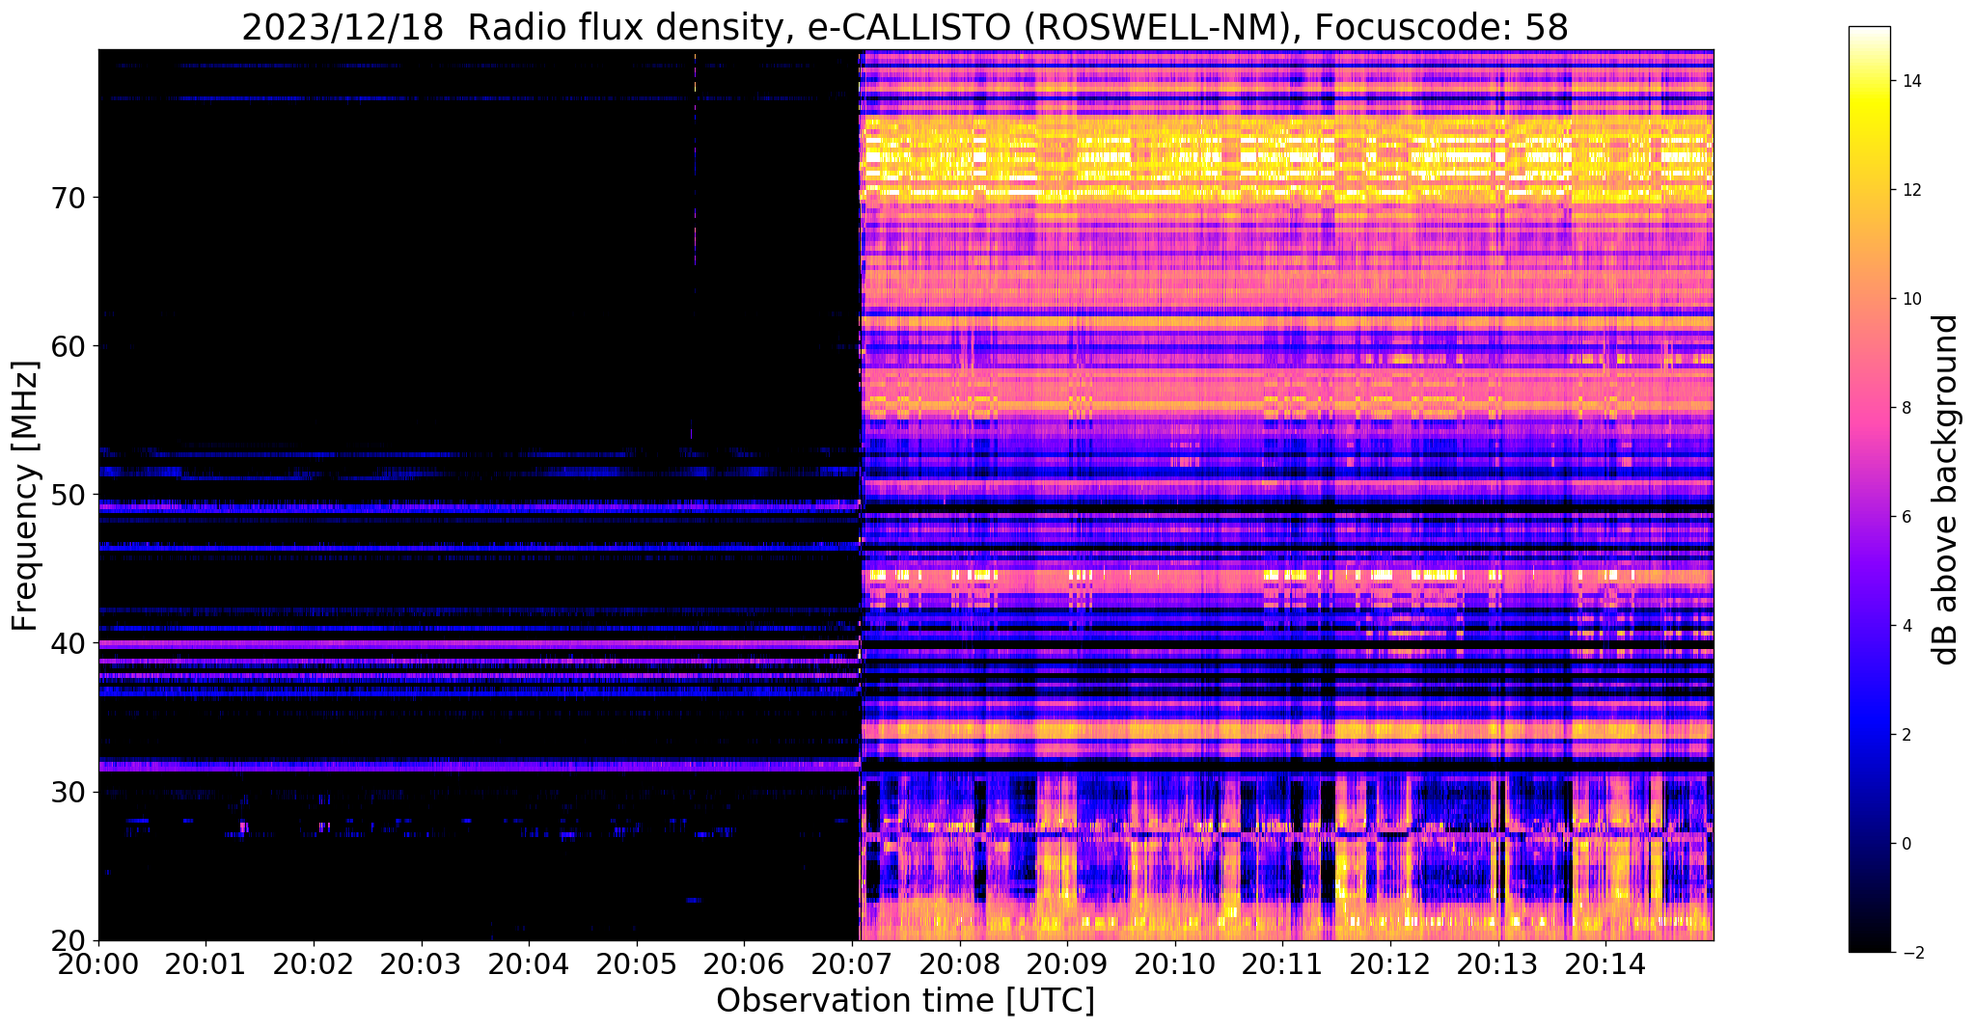Click the 20:02 time tick label
1975x1029 pixels.
[x=314, y=962]
